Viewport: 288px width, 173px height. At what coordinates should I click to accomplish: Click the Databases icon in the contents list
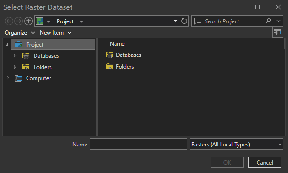click(x=109, y=55)
